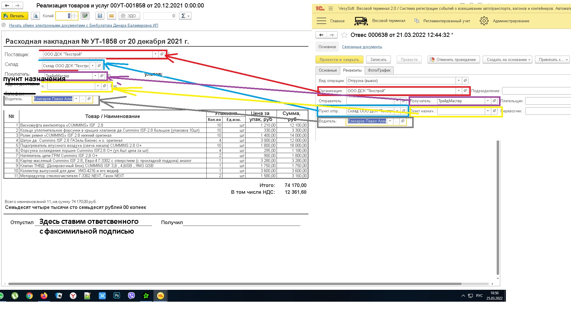Switch to Фото/График tab
Viewport: 571px width, 321px height.
point(379,70)
